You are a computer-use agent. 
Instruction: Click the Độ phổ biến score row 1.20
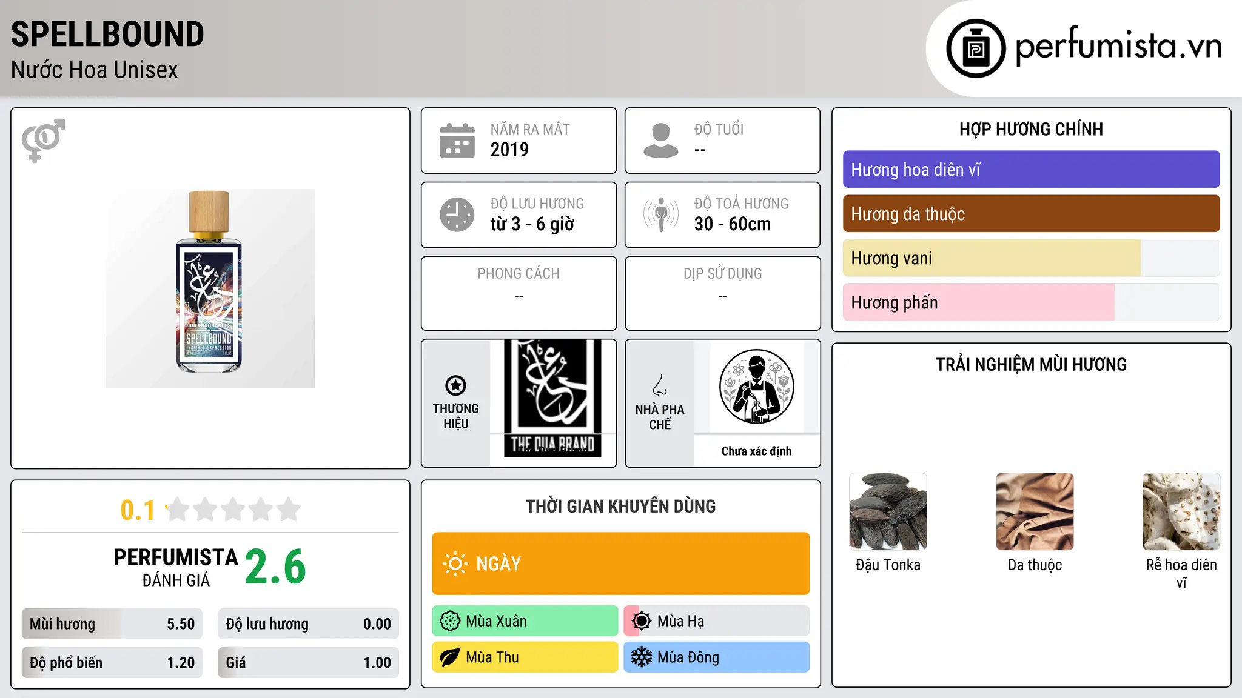(x=112, y=663)
